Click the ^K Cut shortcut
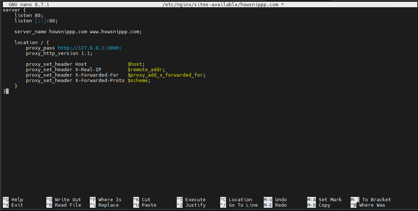The image size is (418, 211). coord(142,199)
